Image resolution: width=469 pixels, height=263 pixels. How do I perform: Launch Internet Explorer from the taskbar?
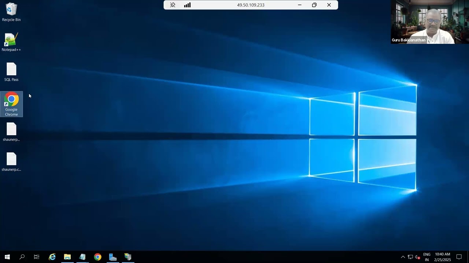tap(52, 257)
